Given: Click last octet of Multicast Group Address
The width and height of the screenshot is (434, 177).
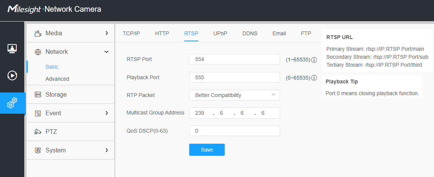Looking at the screenshot, I should [263, 113].
